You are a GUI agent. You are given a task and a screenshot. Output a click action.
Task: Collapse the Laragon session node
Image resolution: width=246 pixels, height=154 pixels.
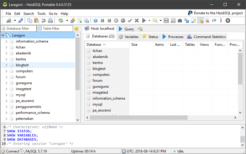click(3, 35)
